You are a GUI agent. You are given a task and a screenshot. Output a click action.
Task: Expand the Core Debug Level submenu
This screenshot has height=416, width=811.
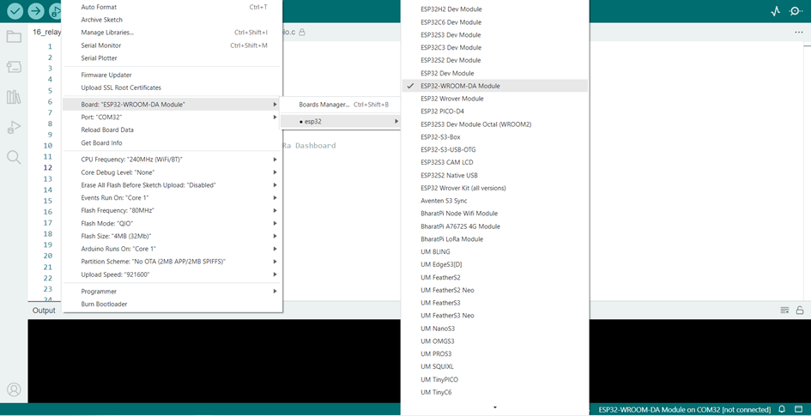pyautogui.click(x=172, y=172)
